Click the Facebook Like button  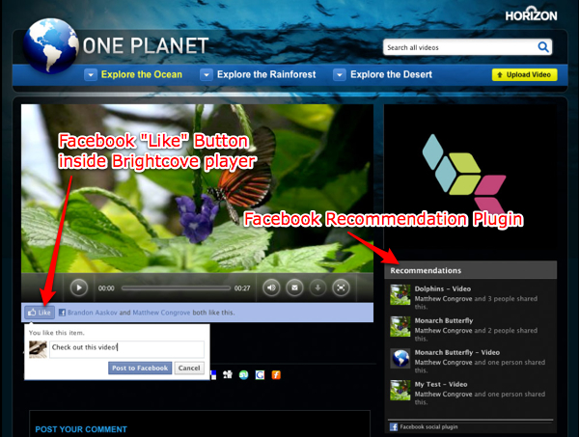[x=40, y=313]
